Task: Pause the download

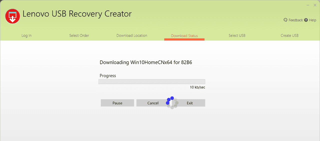Action: [117, 103]
